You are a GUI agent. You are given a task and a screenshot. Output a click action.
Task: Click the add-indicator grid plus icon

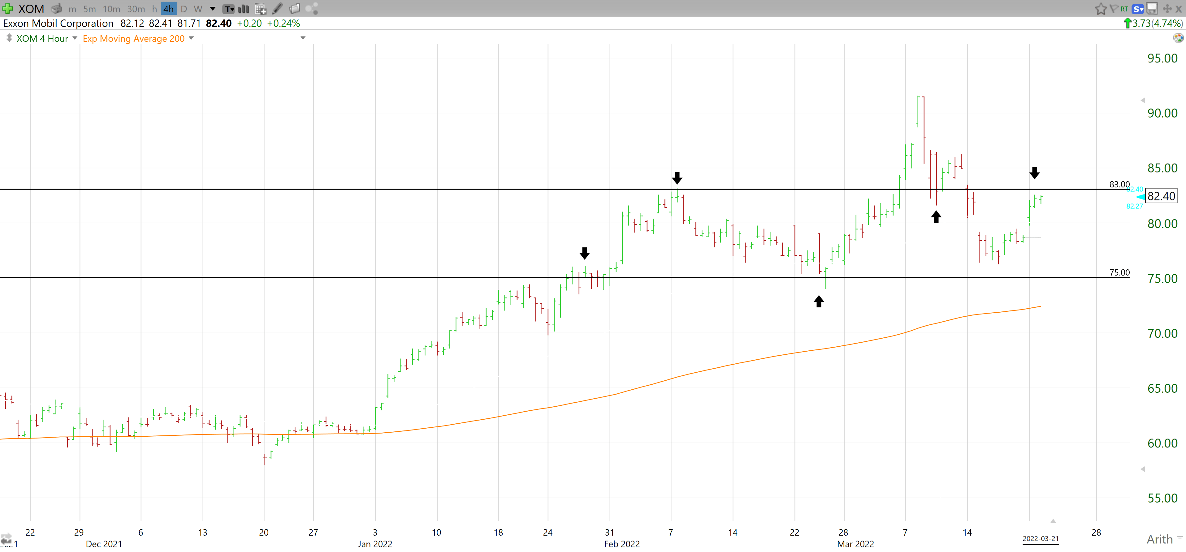(x=261, y=9)
